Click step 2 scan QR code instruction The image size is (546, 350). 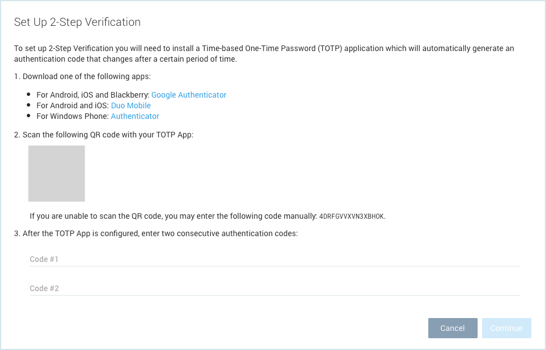(x=103, y=135)
